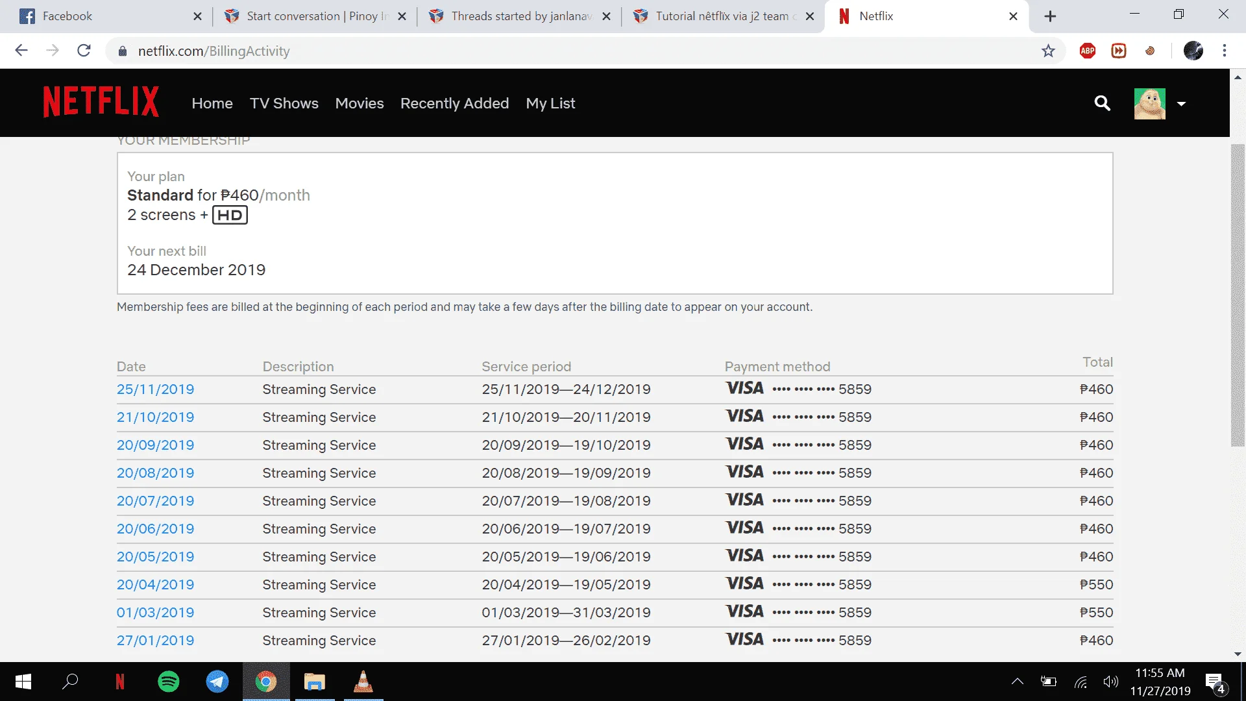This screenshot has height=701, width=1246.
Task: Go back to previous page
Action: coord(21,51)
